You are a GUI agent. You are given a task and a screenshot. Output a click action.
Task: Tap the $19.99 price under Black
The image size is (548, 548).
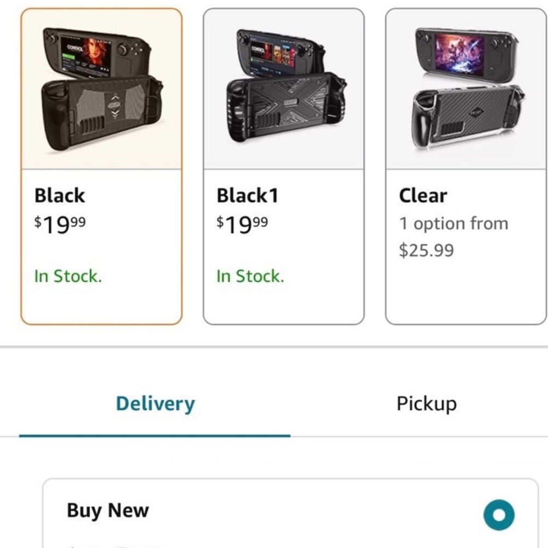coord(60,223)
